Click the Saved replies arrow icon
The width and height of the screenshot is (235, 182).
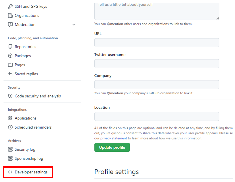point(10,74)
